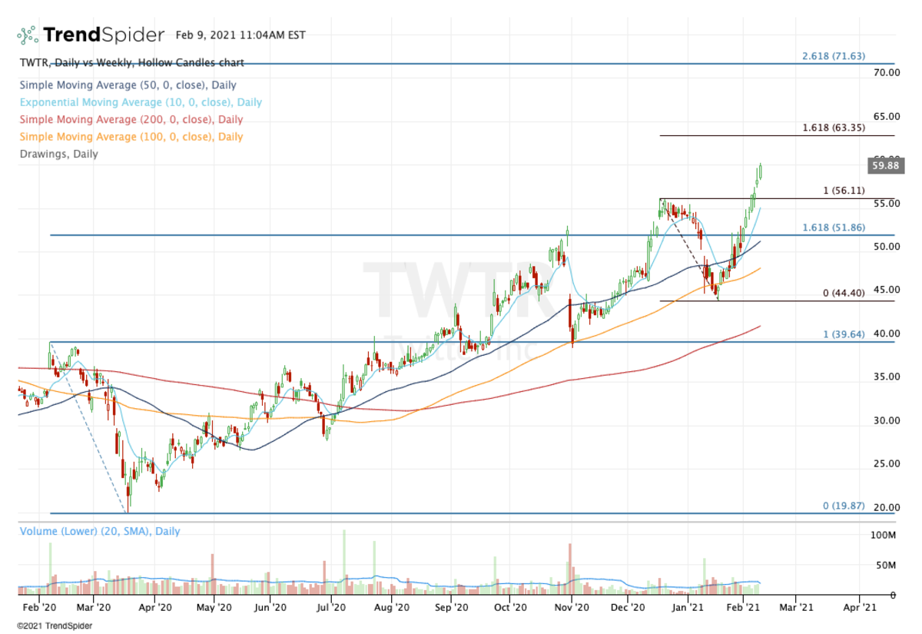The image size is (922, 634).
Task: Click the 50M volume axis label
Action: click(884, 566)
